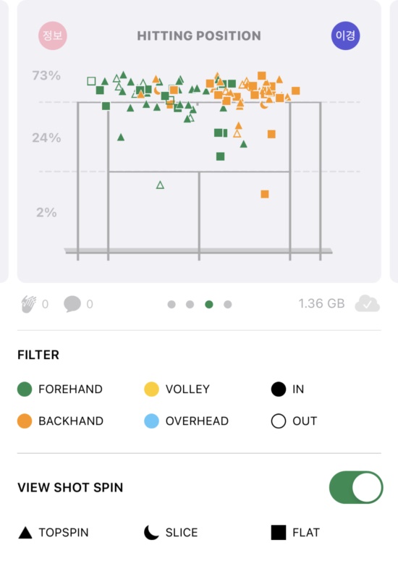This screenshot has height=561, width=398.
Task: Tap the TOPSPIN triangle legend icon
Action: coord(25,532)
